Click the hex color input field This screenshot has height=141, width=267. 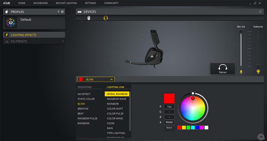coord(169,122)
